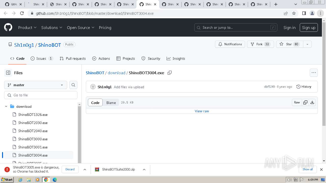326x183 pixels.
Task: Open the Notifications button
Action: click(230, 44)
